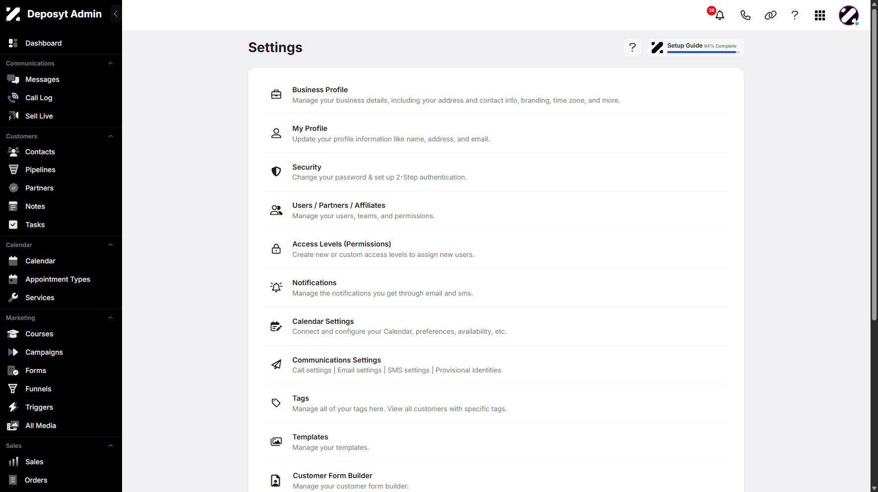The image size is (878, 492).
Task: Open the user avatar menu
Action: (849, 15)
